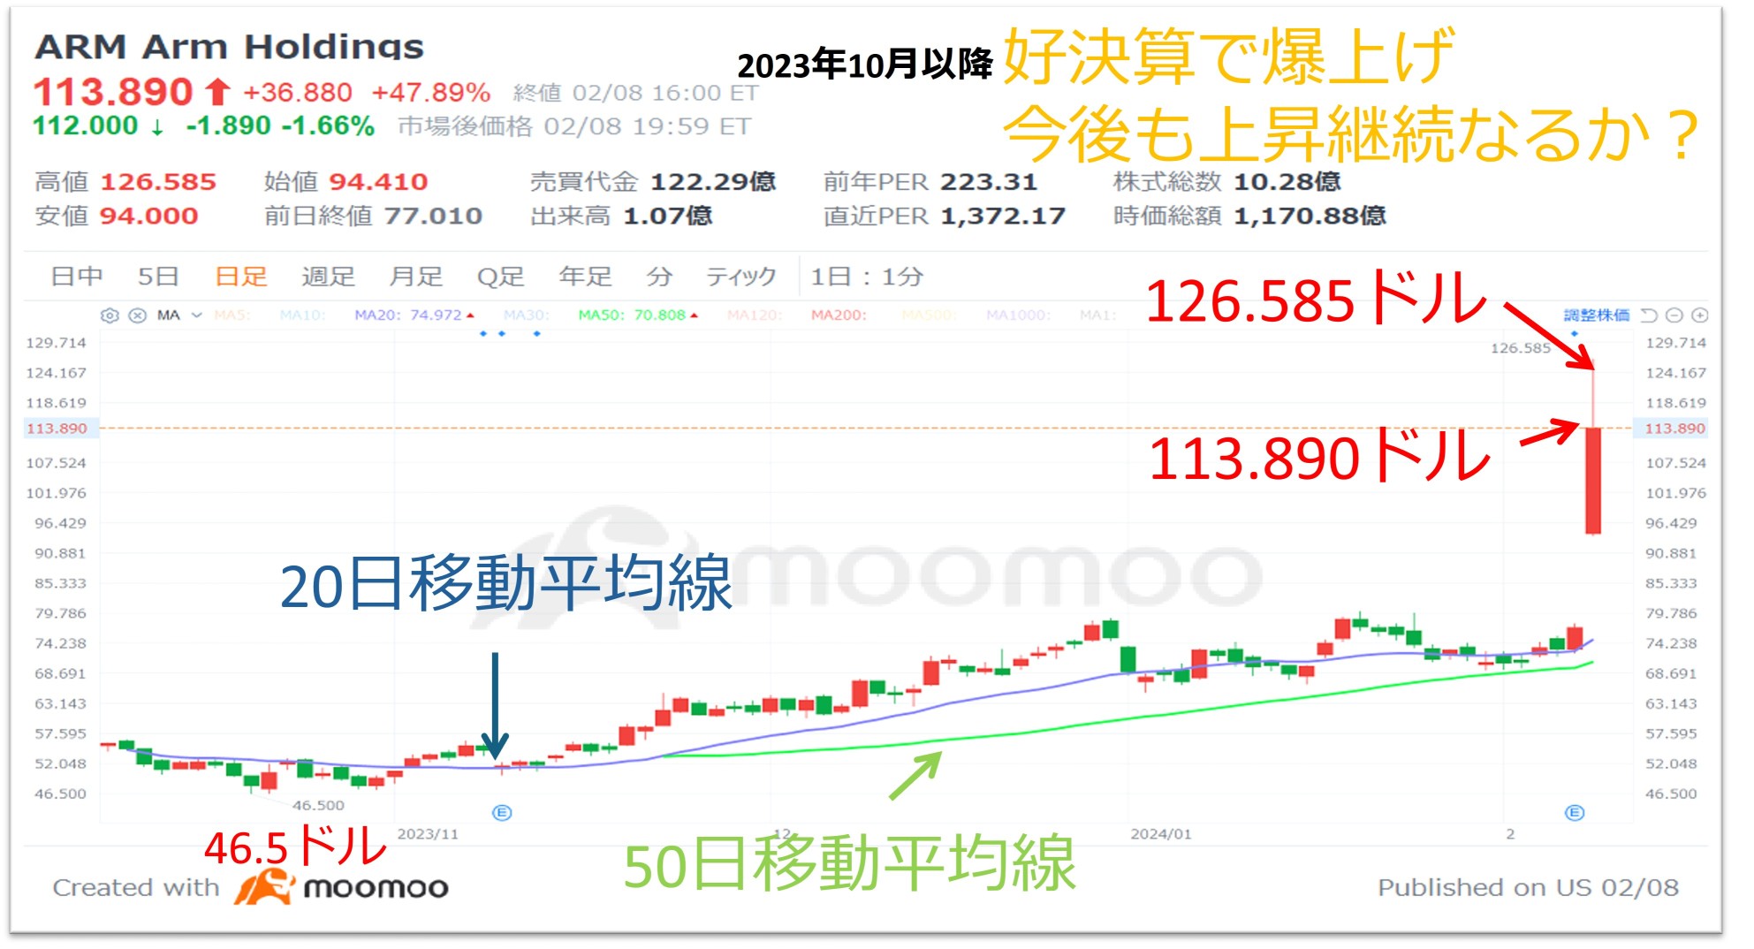Select the 日足 daily candle tab

[241, 277]
